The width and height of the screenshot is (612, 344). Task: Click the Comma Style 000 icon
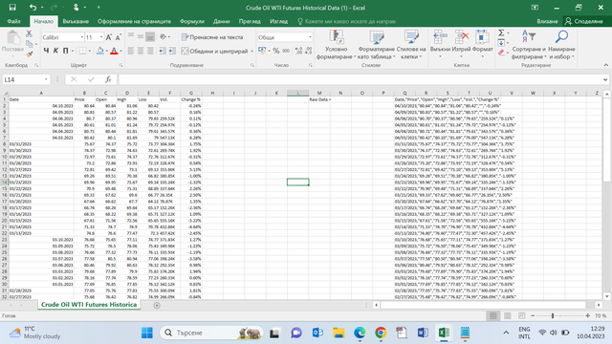click(286, 51)
